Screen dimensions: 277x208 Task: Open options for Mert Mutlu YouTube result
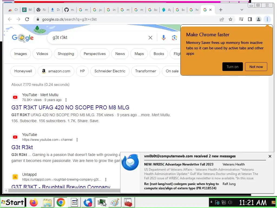66,100
